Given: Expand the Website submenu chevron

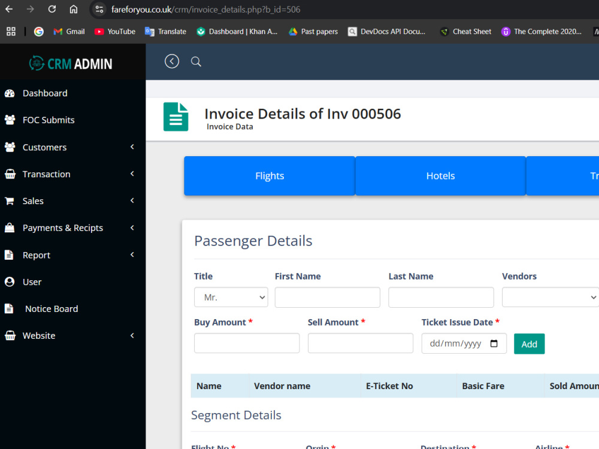Looking at the screenshot, I should (x=132, y=335).
